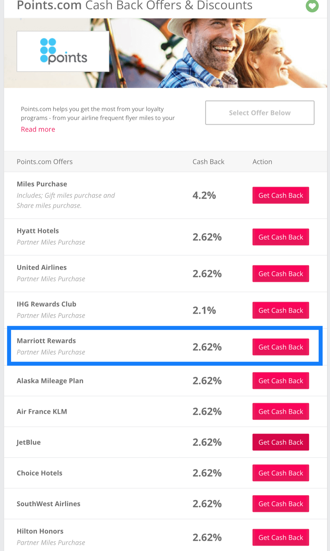Viewport: 330px width, 551px height.
Task: Get cash back for United Airlines
Action: [x=281, y=274]
